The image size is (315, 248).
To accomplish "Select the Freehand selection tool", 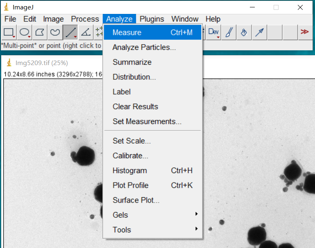I will click(54, 32).
